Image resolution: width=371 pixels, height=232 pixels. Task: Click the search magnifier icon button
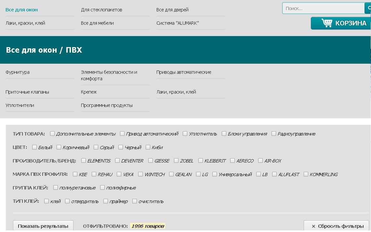pos(368,8)
